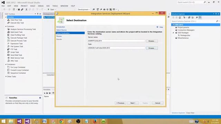This screenshot has width=221, height=124.
Task: Open Chrome from the taskbar
Action: pyautogui.click(x=61, y=121)
